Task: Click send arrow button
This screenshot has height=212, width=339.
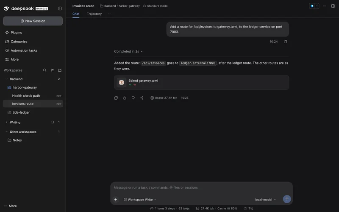Action: pos(287,199)
